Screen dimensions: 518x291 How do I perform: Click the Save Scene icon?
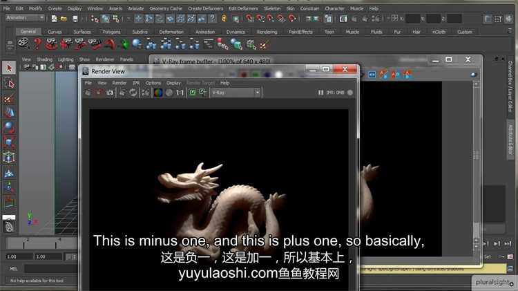click(75, 19)
